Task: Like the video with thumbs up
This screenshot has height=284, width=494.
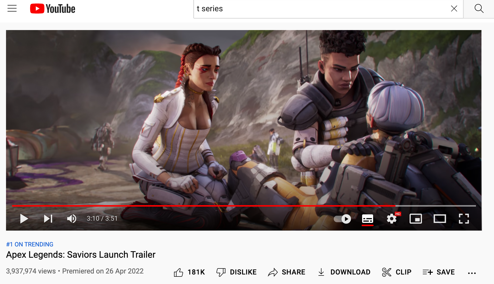Action: (179, 272)
